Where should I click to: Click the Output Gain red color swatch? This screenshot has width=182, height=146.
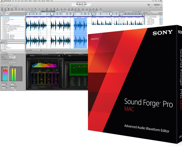coord(147,18)
